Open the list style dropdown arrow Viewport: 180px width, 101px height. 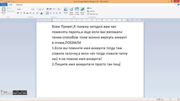pyautogui.click(x=56, y=9)
